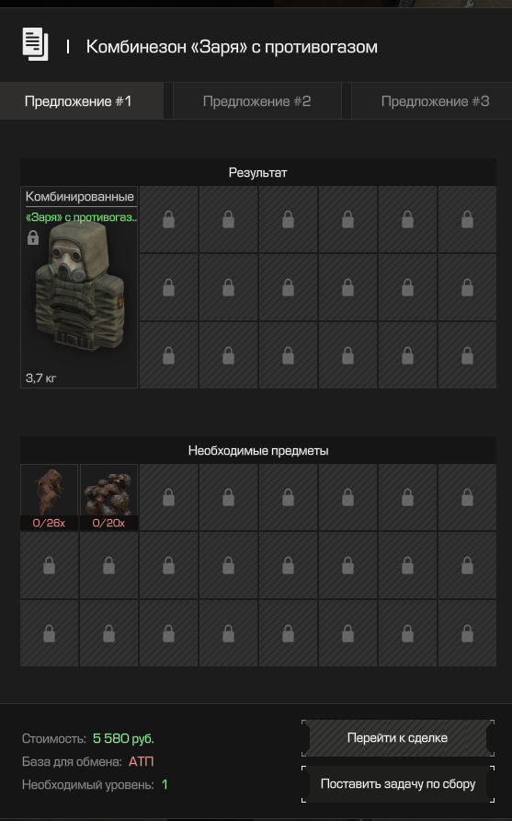Click the Поставить задачу по сбору button
Viewport: 512px width, 821px height.
tap(397, 784)
